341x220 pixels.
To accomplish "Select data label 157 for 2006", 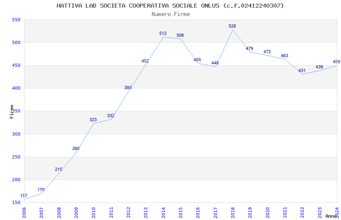I will 24,196.
